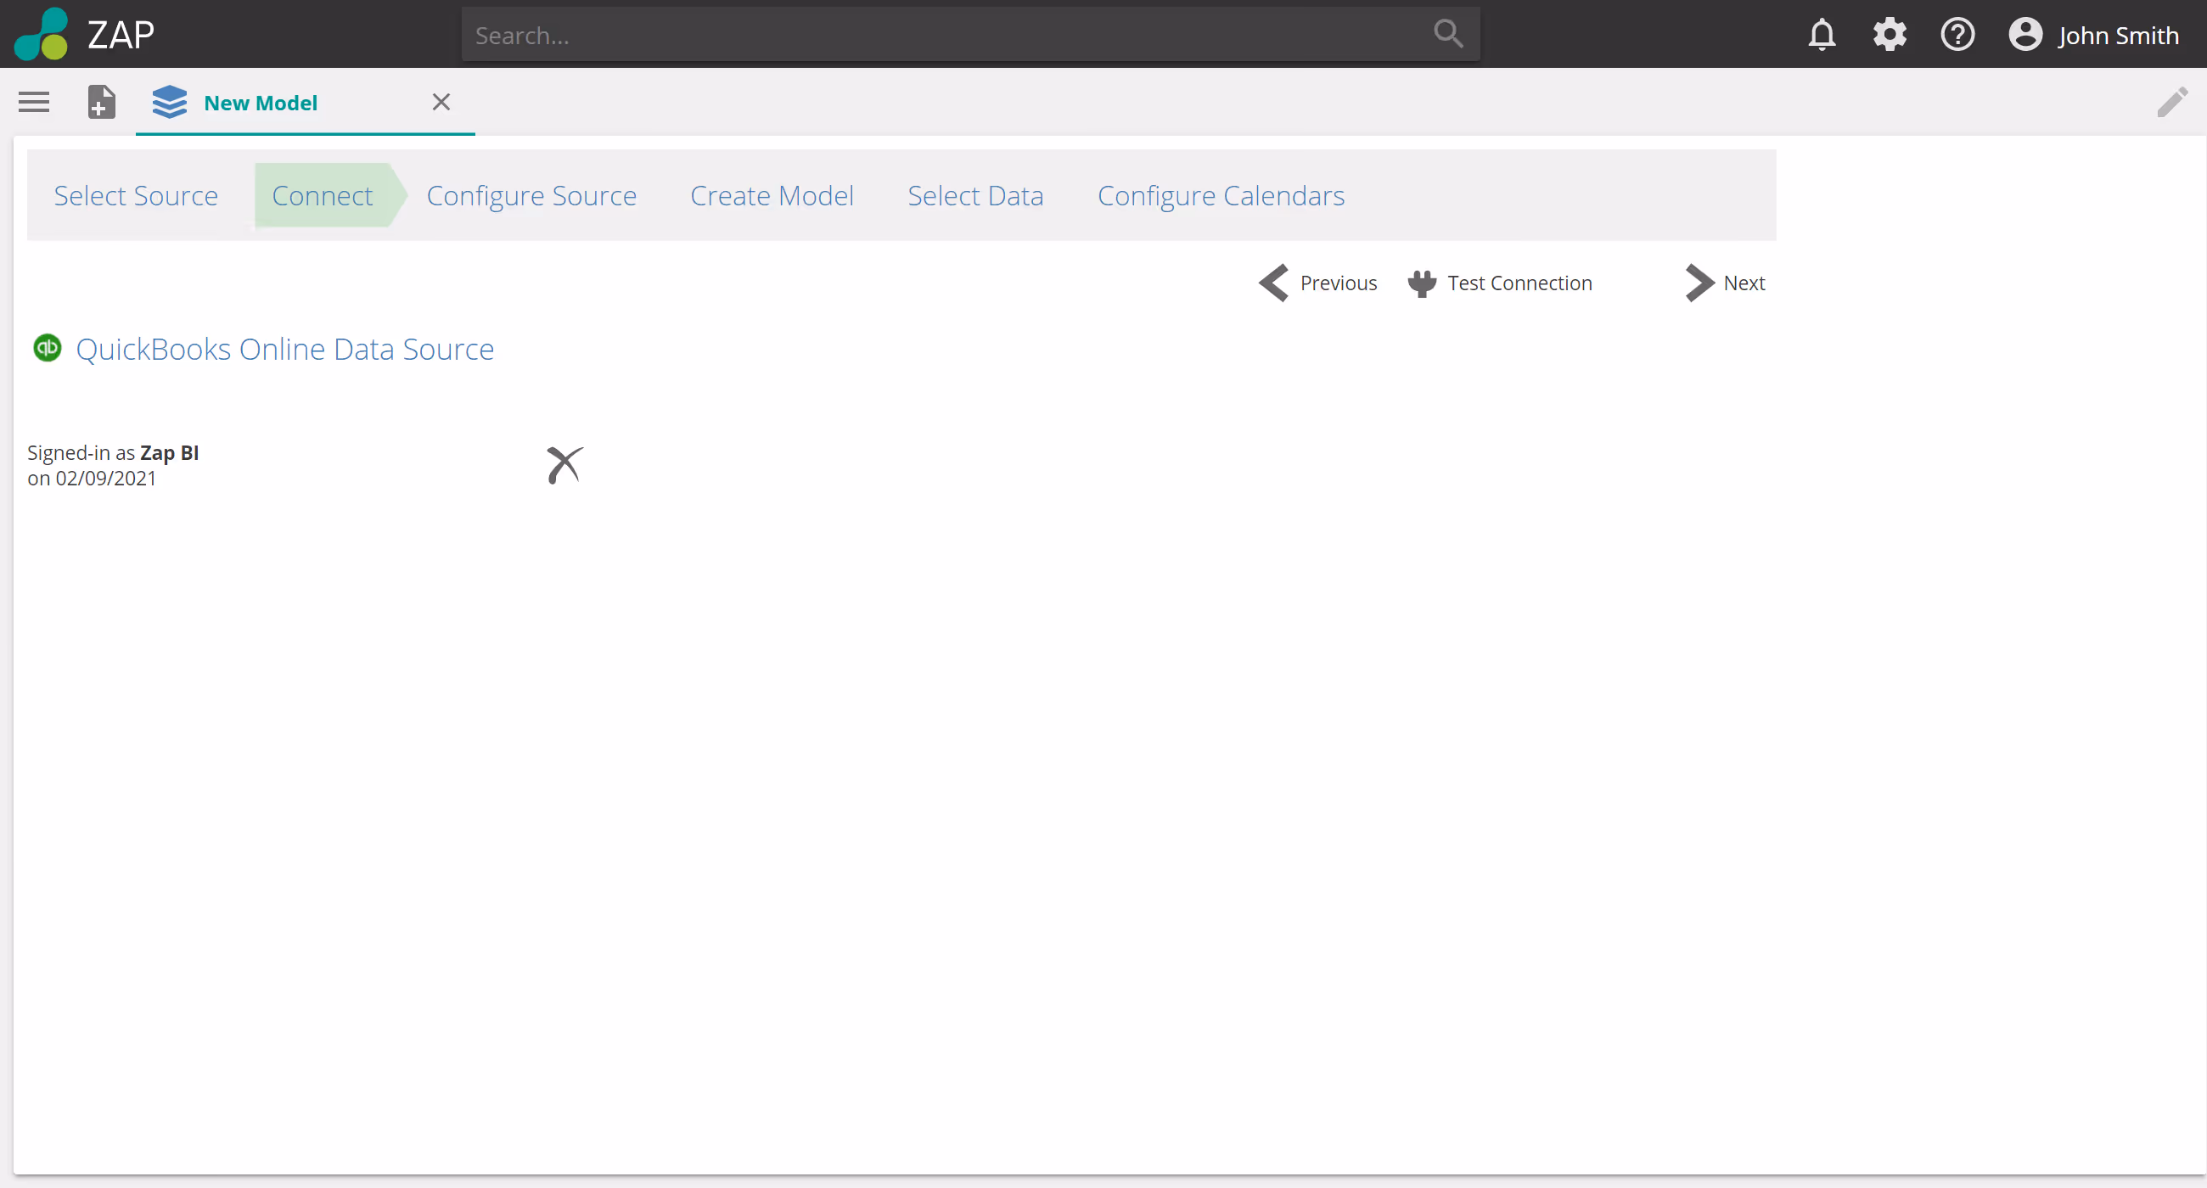The height and width of the screenshot is (1188, 2207).
Task: Open the hamburger main menu
Action: click(x=34, y=102)
